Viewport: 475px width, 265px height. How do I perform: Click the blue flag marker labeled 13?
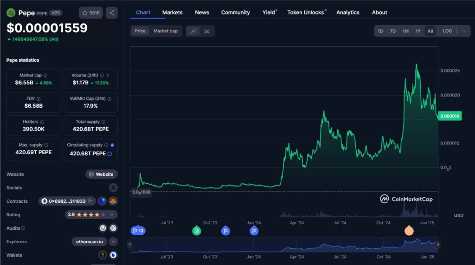coord(138,231)
